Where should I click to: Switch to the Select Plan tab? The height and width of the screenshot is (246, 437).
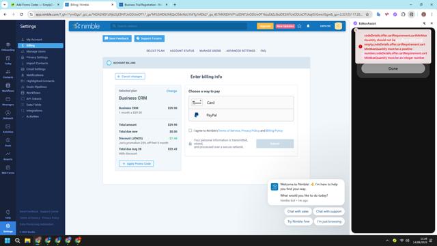[x=155, y=51]
